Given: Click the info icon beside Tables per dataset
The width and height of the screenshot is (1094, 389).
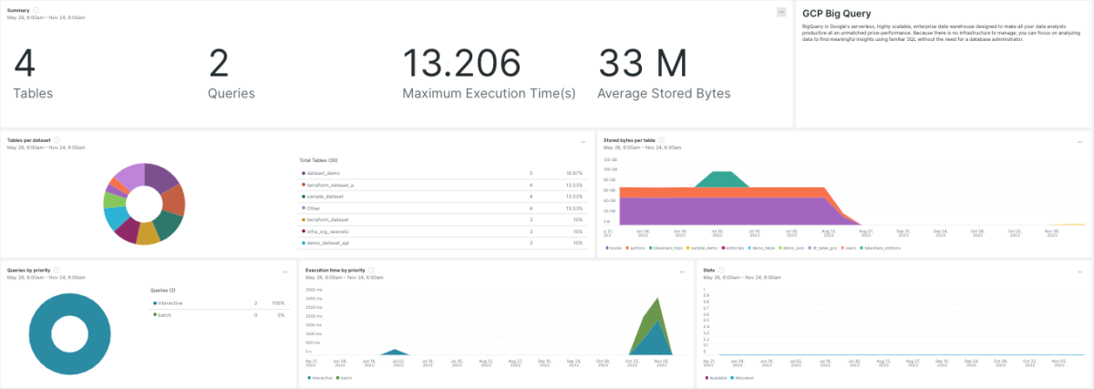Looking at the screenshot, I should pyautogui.click(x=57, y=140).
